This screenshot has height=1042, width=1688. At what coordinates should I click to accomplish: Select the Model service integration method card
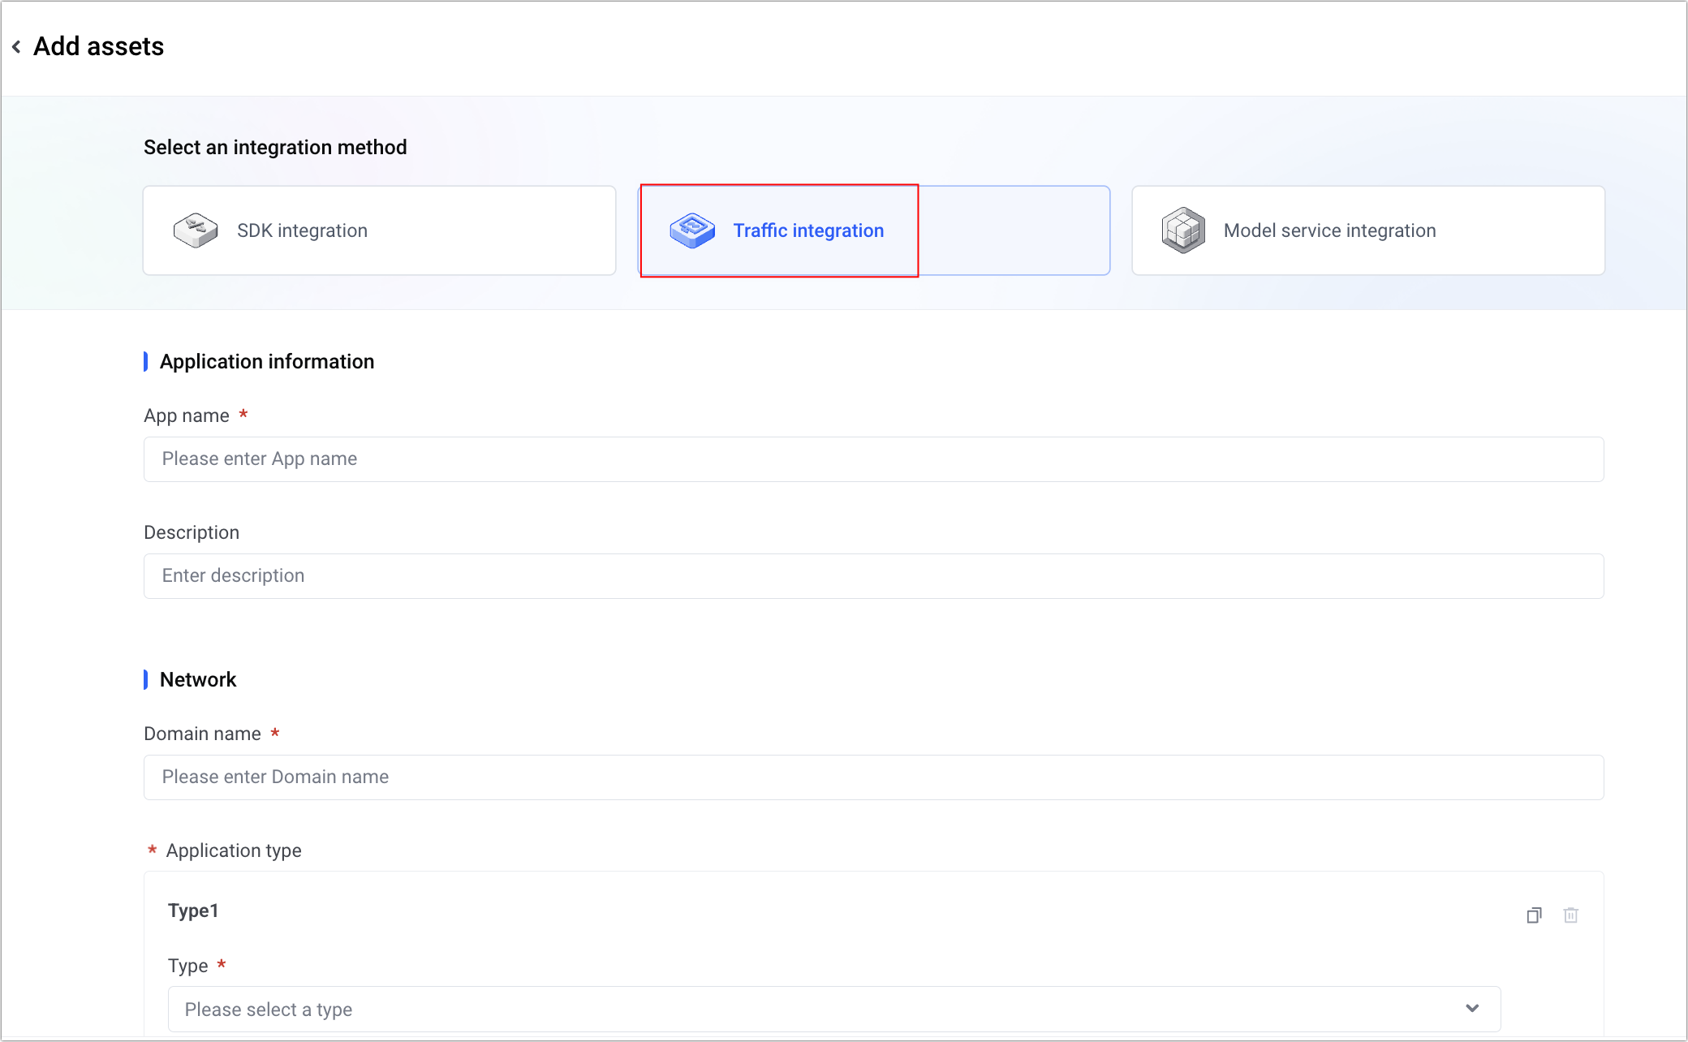point(1367,230)
